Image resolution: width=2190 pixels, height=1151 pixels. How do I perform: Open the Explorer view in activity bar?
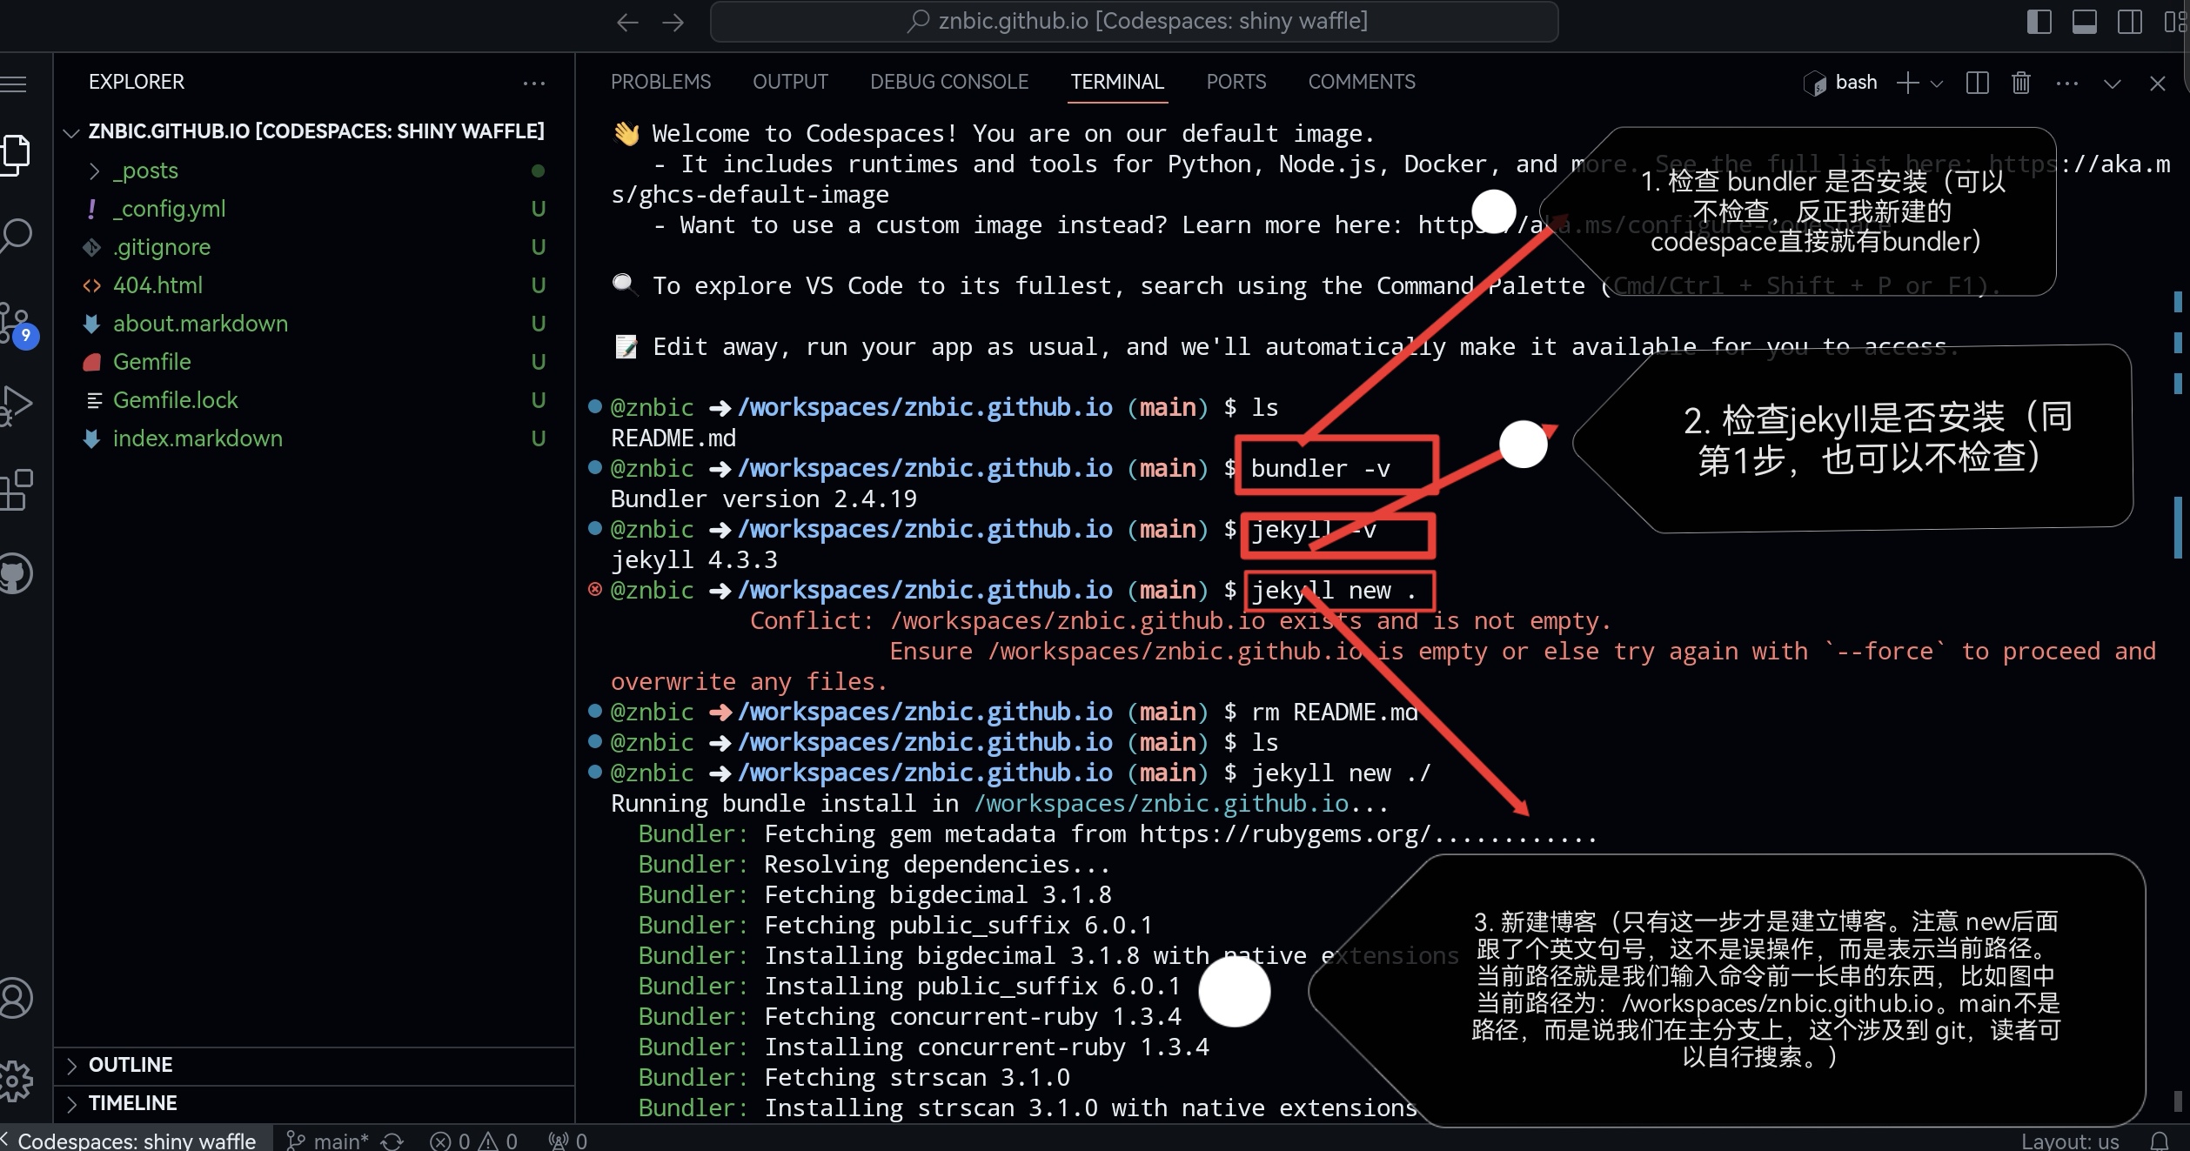coord(16,154)
